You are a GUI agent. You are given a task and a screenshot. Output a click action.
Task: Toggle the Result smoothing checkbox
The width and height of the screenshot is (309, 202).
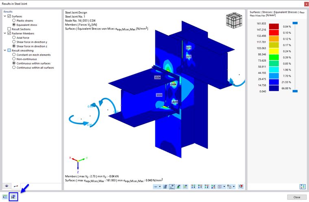(x=9, y=50)
